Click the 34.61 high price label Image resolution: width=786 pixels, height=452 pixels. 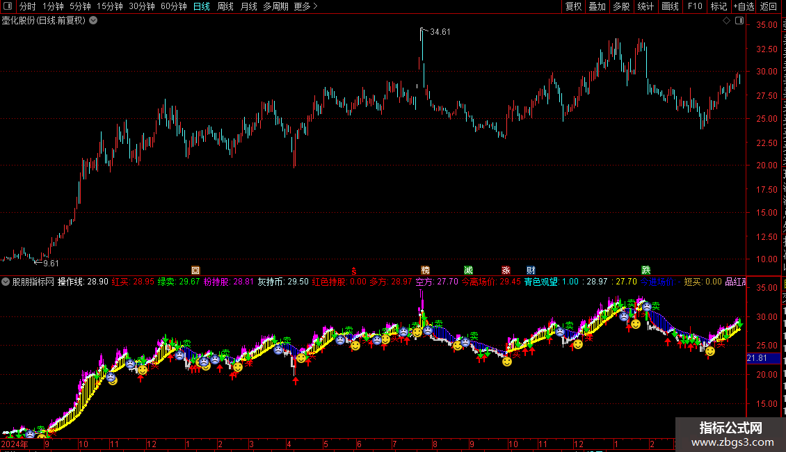(x=440, y=31)
